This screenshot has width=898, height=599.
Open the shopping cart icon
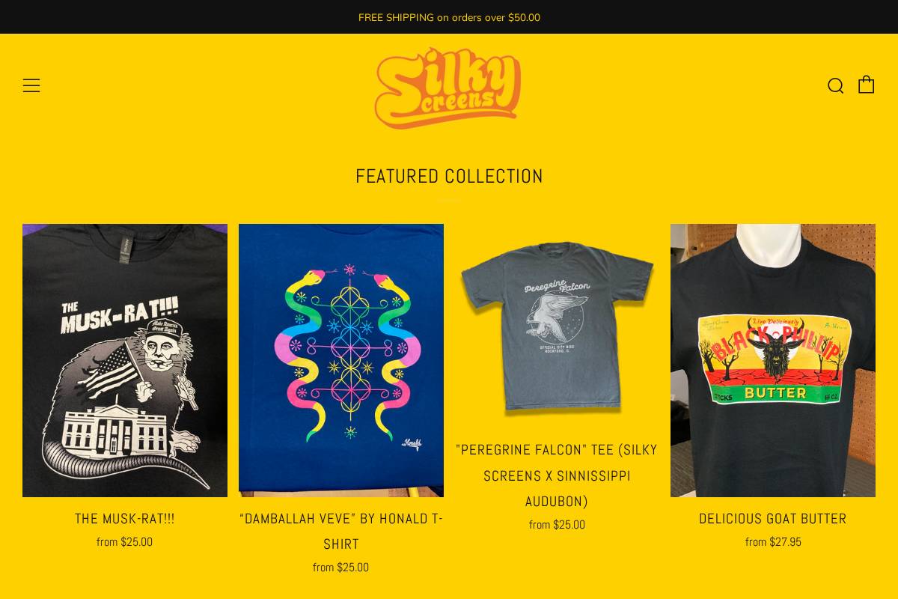(866, 85)
